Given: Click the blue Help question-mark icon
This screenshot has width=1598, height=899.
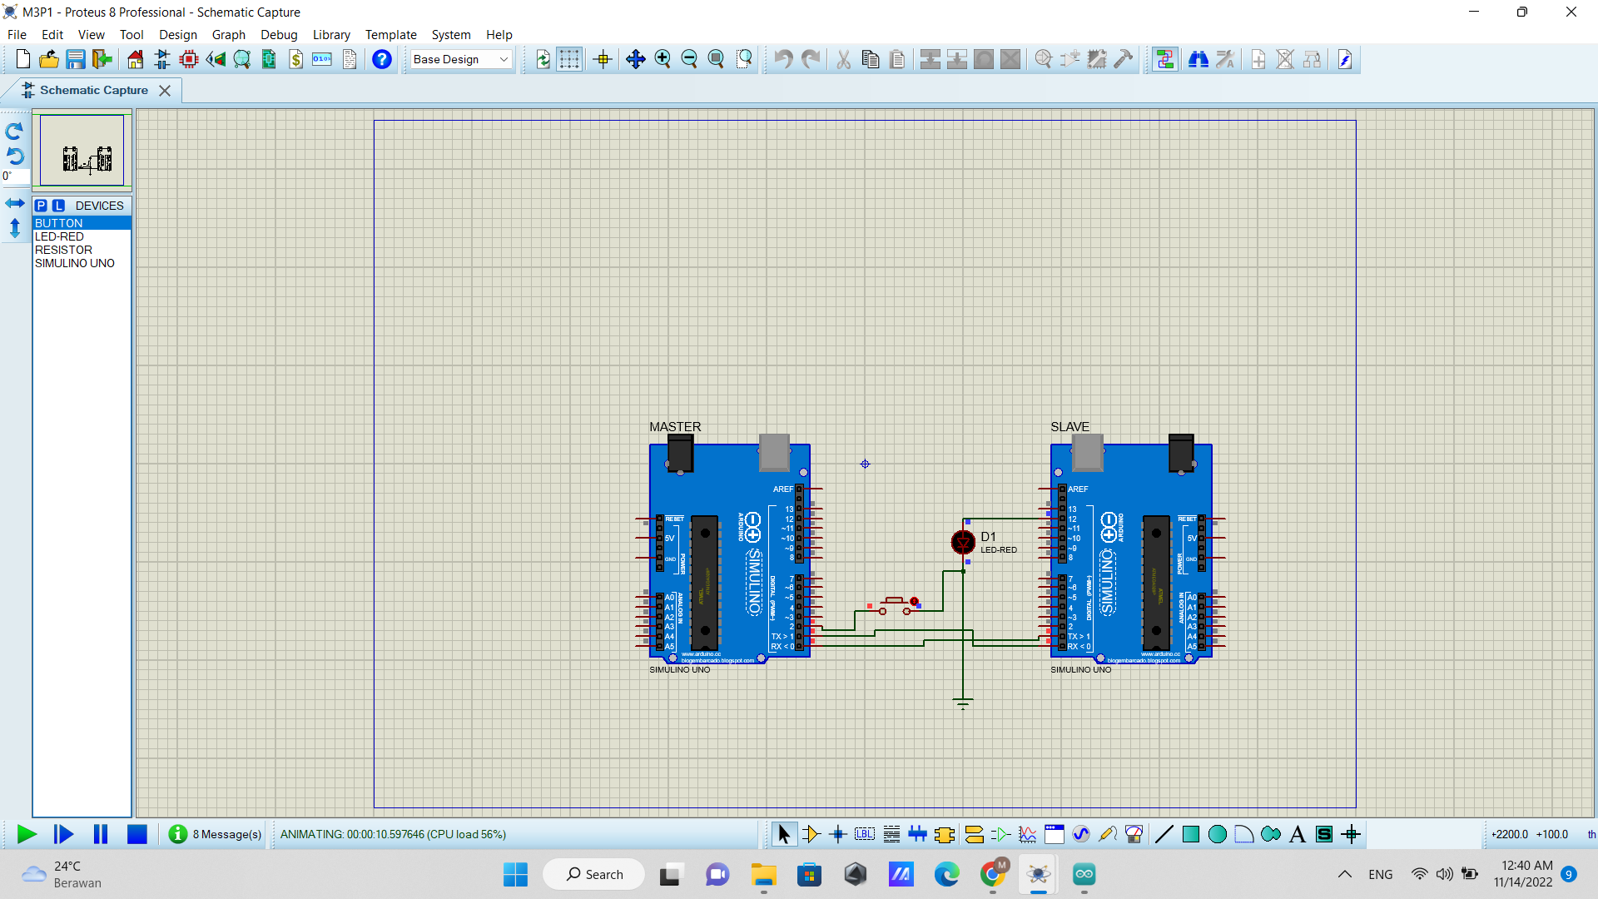Looking at the screenshot, I should click(x=382, y=59).
